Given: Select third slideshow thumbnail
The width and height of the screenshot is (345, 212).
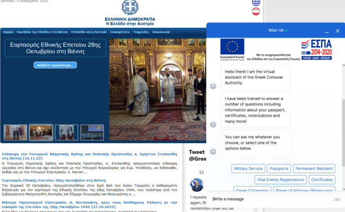Looking at the screenshot, I should 66,132.
